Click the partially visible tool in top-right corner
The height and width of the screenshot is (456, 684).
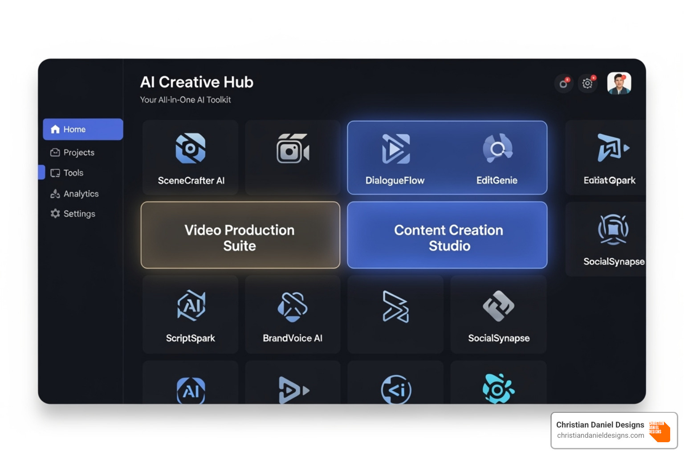click(x=612, y=148)
